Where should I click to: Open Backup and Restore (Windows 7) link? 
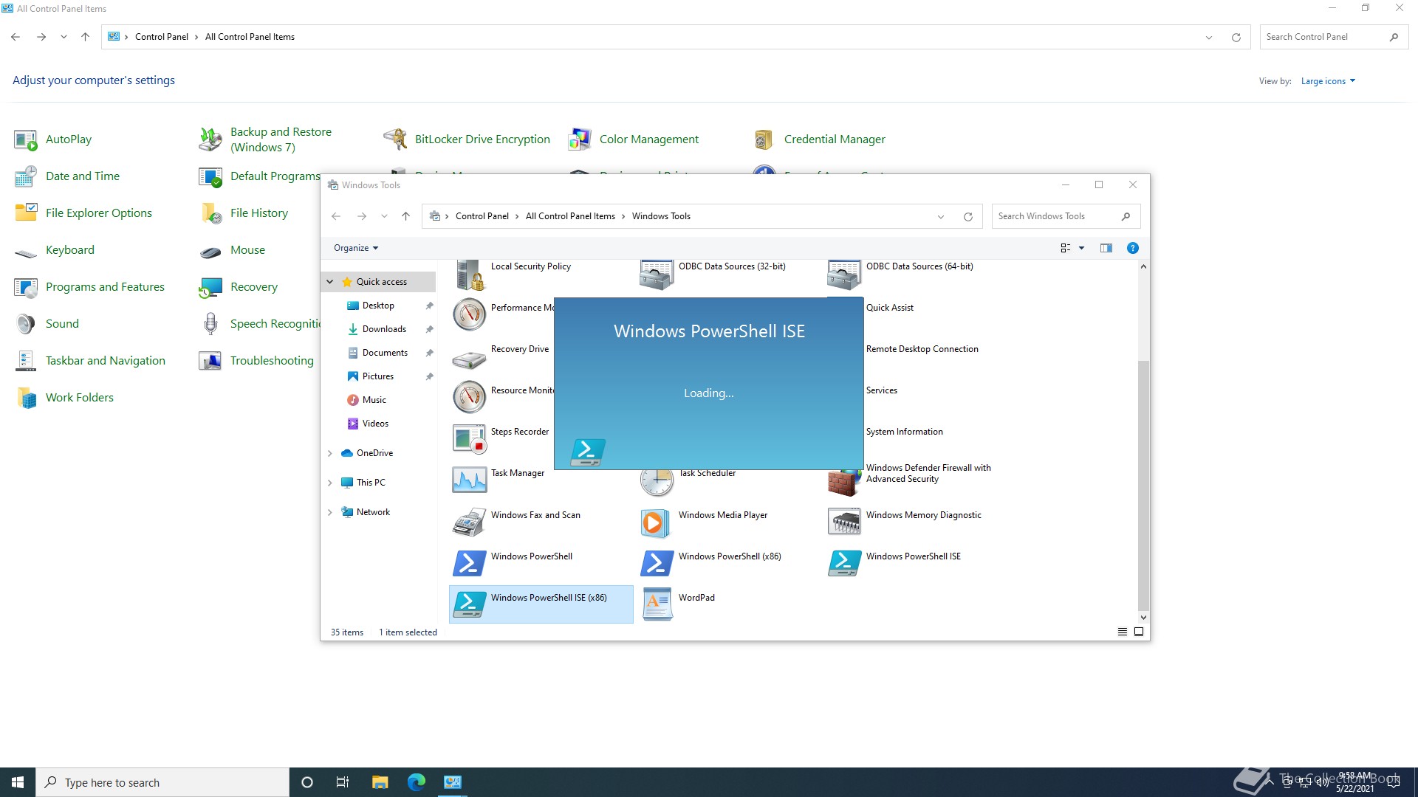(281, 139)
